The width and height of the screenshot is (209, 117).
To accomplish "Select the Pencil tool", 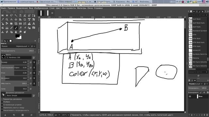I will (11, 28).
